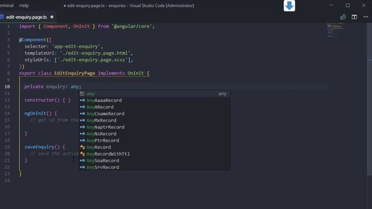The height and width of the screenshot is (209, 372).
Task: Choose AnyAaaaRecord from suggestions
Action: click(155, 100)
